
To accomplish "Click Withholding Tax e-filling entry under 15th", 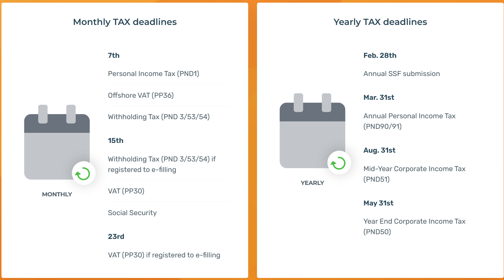I will [162, 164].
